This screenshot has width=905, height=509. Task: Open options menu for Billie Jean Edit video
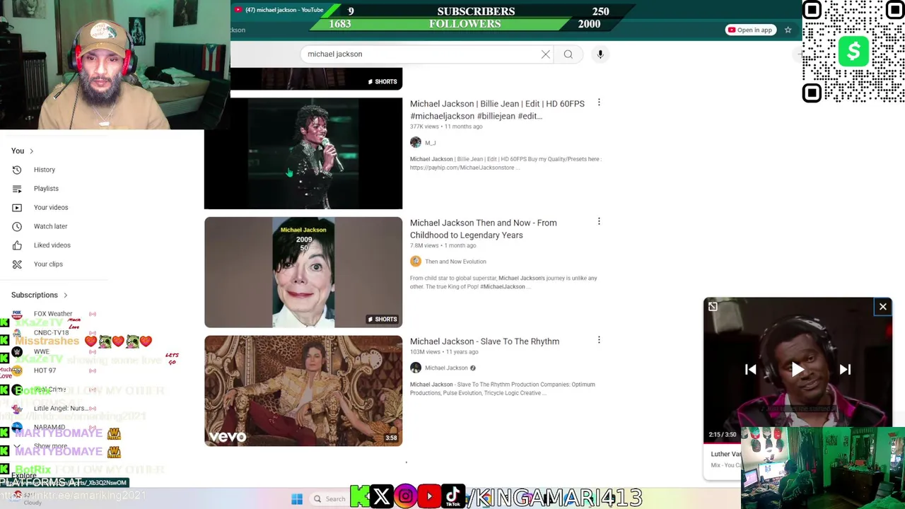click(599, 103)
